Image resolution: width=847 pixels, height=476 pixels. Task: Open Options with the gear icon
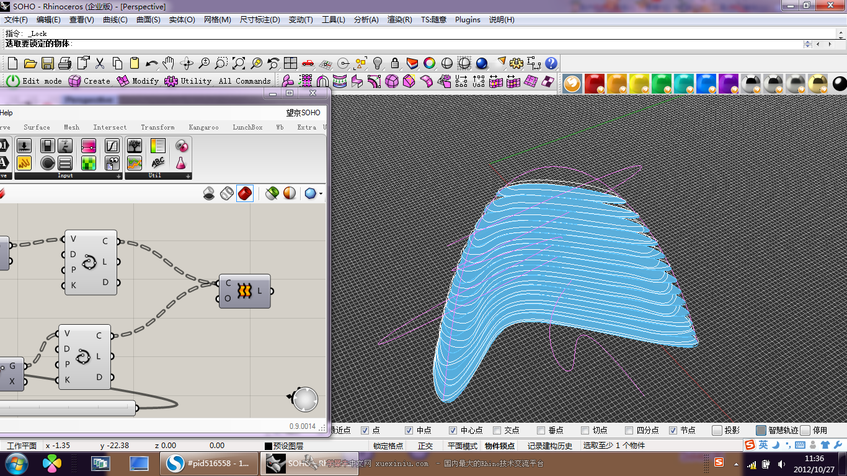pos(517,63)
